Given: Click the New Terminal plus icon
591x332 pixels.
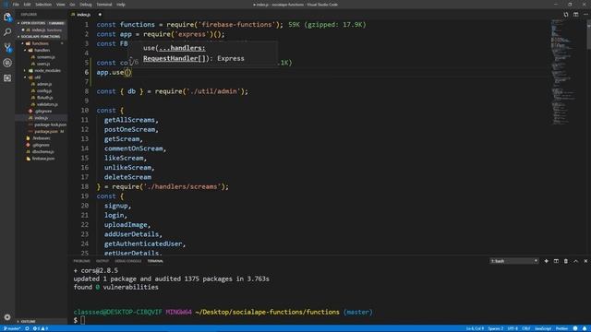Looking at the screenshot, I should tap(546, 261).
